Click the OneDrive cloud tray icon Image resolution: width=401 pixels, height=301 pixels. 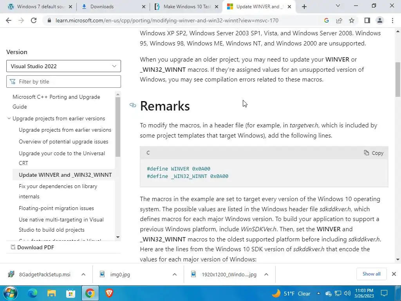(x=329, y=294)
